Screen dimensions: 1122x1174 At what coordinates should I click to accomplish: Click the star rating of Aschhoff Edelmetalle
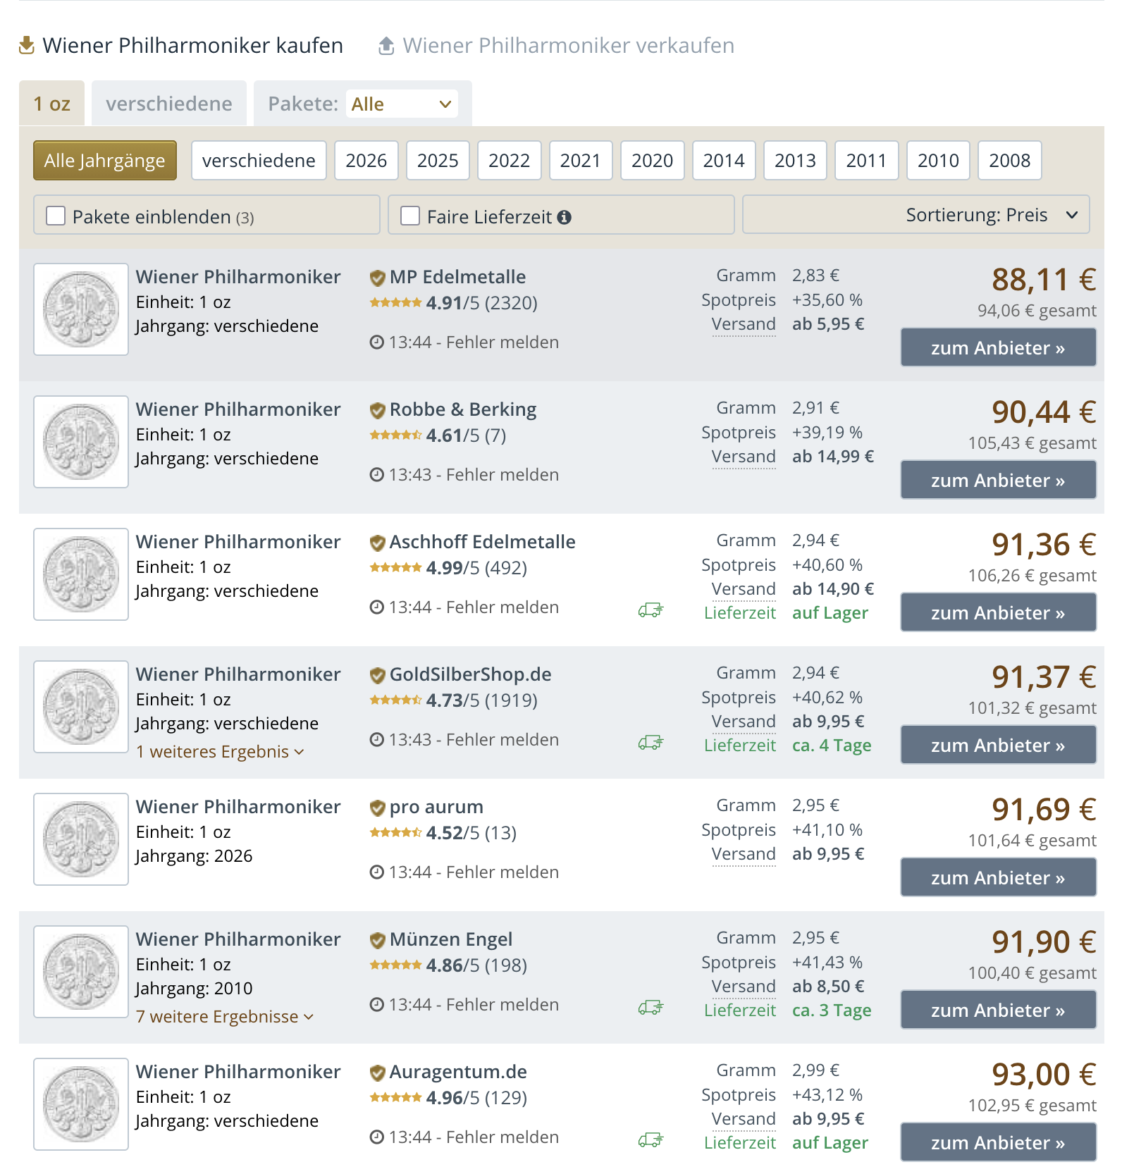pyautogui.click(x=396, y=568)
